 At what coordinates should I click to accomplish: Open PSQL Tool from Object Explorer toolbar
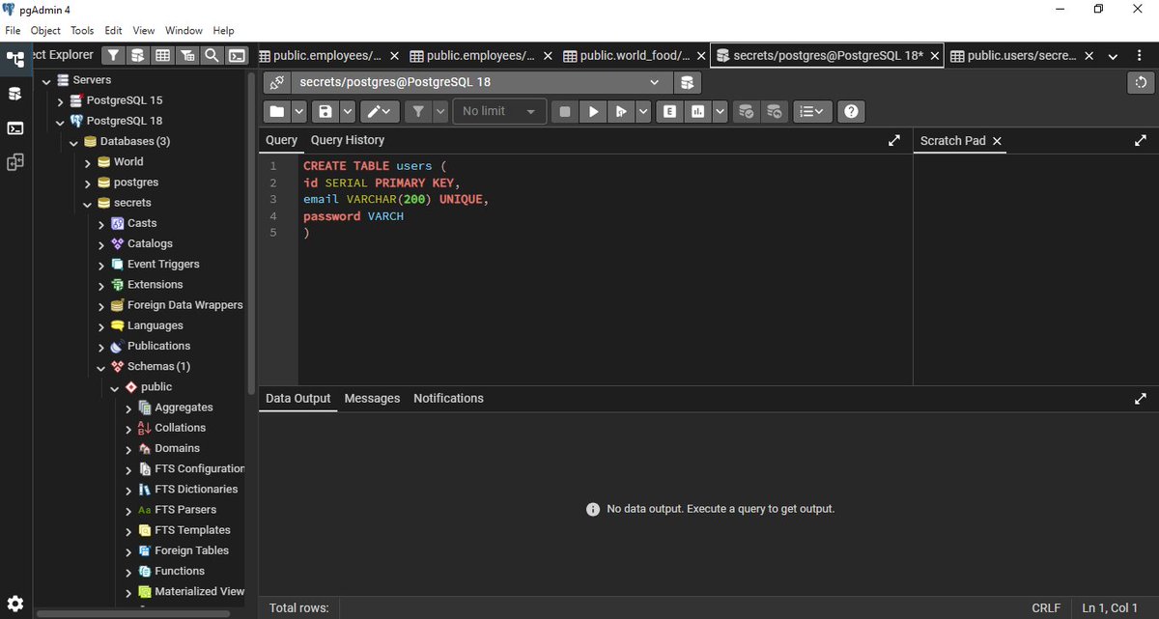pos(237,56)
